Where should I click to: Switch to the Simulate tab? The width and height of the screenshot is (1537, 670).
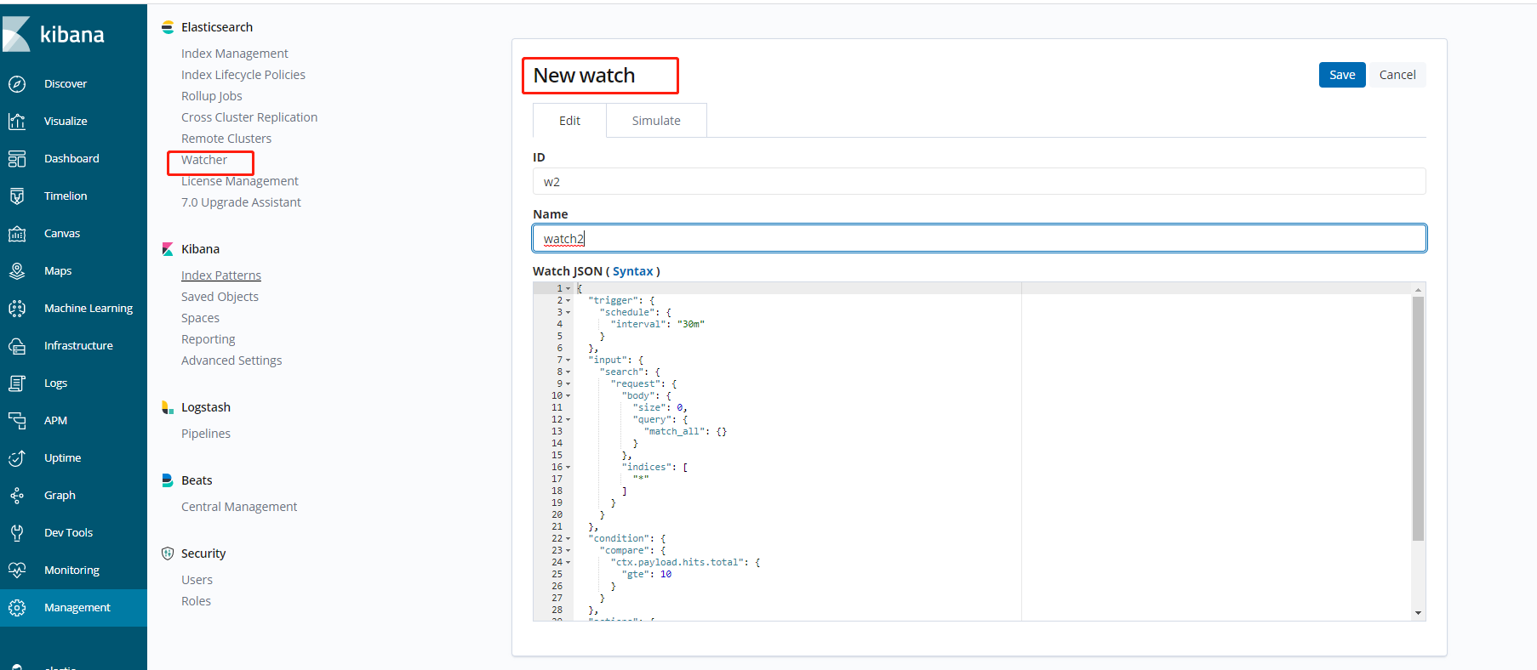(656, 121)
